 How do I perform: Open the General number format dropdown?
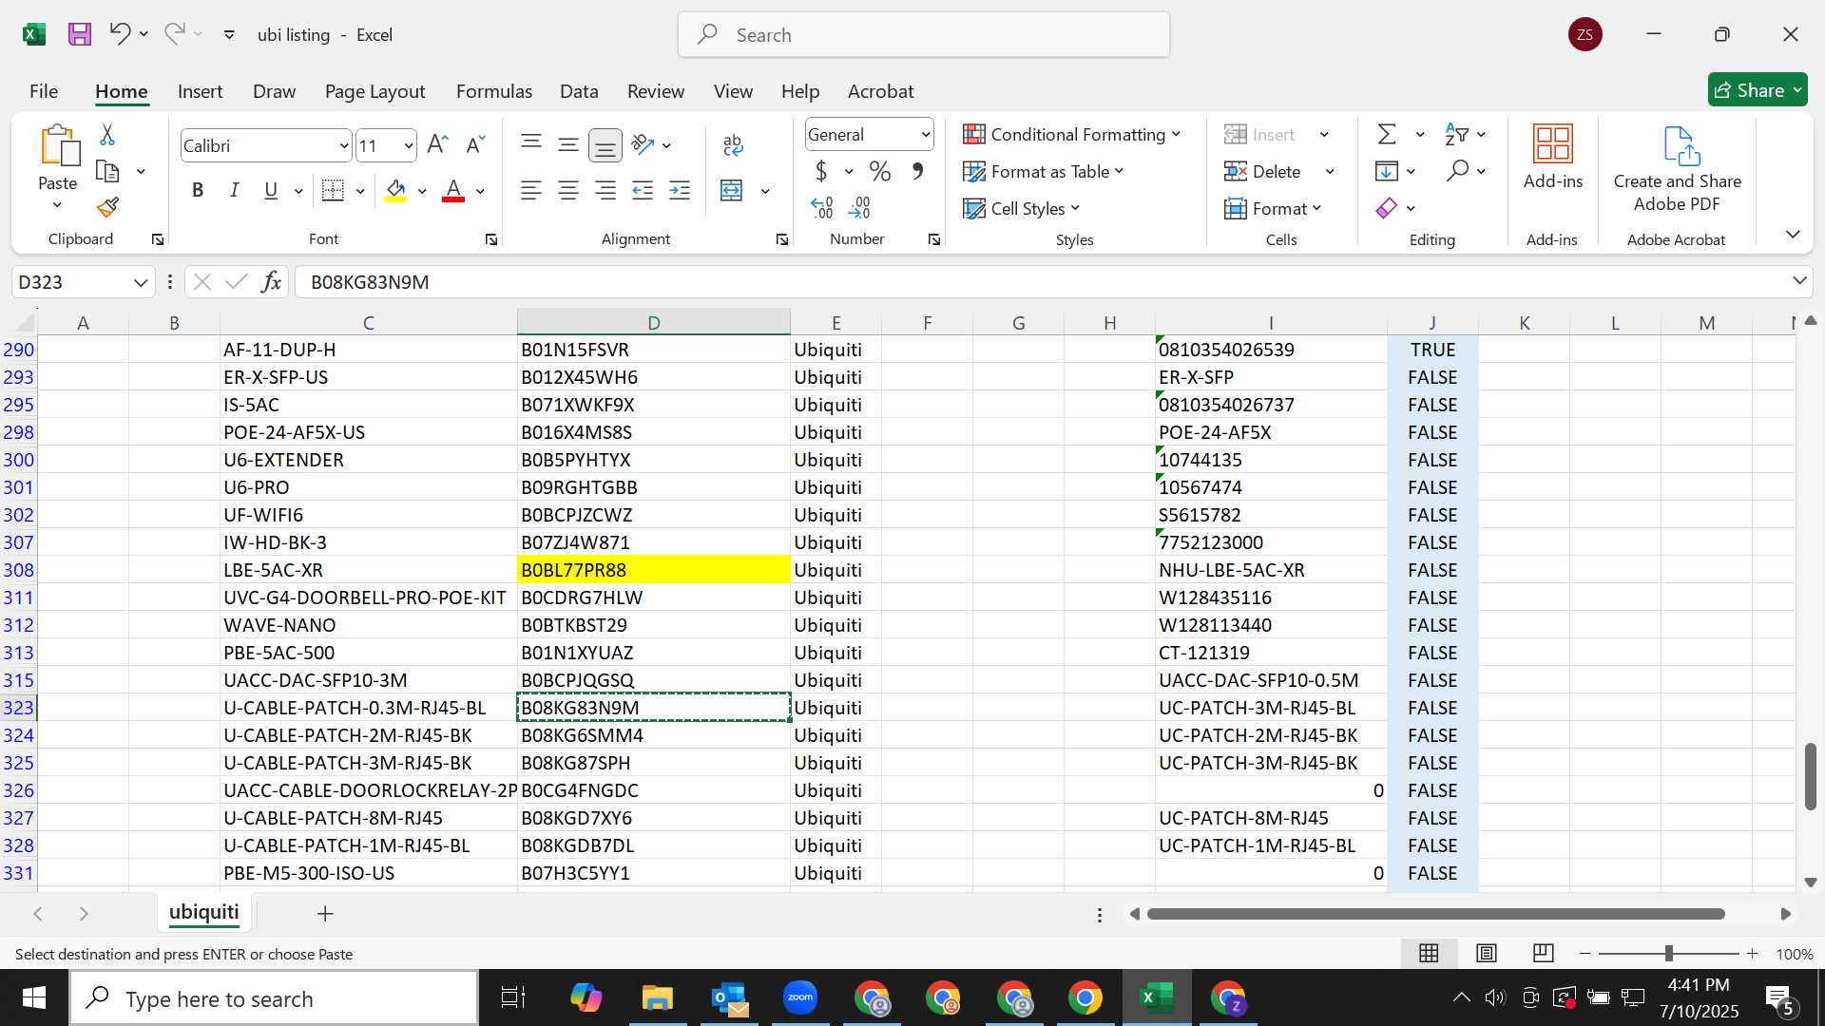(x=925, y=135)
